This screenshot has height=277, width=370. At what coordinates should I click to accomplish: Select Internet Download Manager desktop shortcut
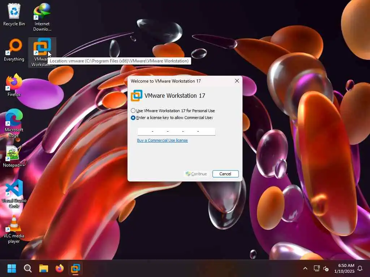(42, 17)
